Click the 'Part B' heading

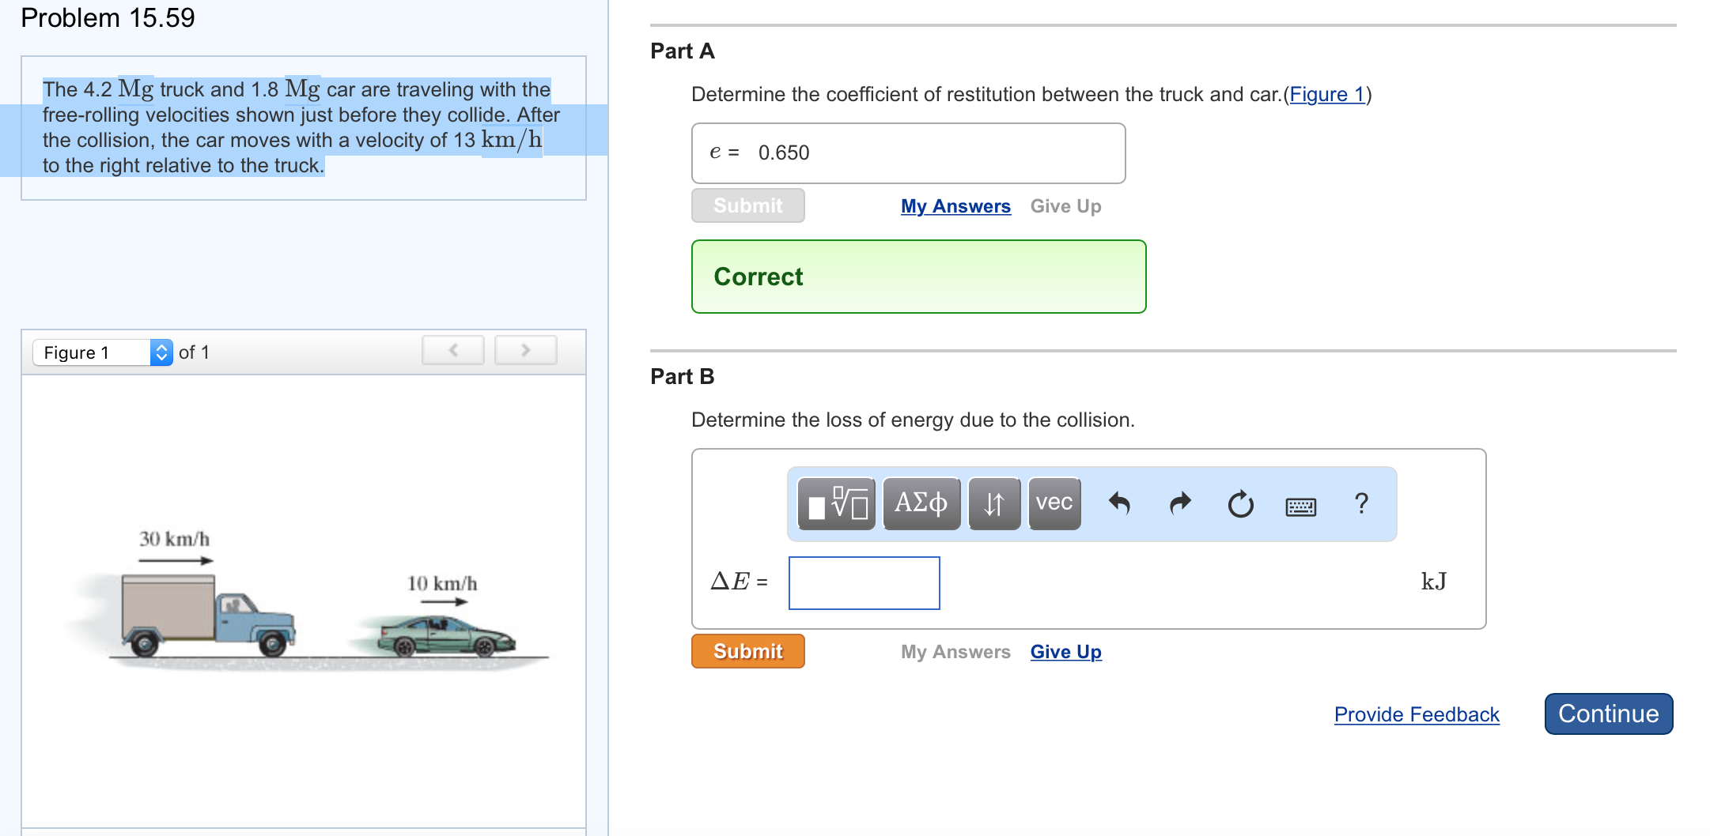click(683, 377)
